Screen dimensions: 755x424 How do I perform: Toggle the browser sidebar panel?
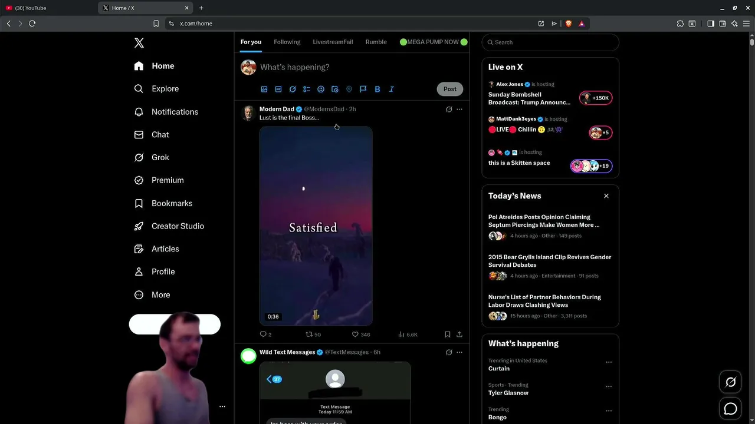[711, 24]
